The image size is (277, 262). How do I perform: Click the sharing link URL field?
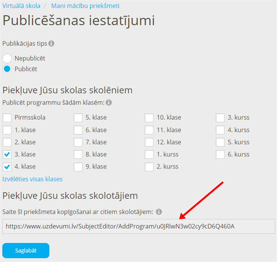[138, 227]
